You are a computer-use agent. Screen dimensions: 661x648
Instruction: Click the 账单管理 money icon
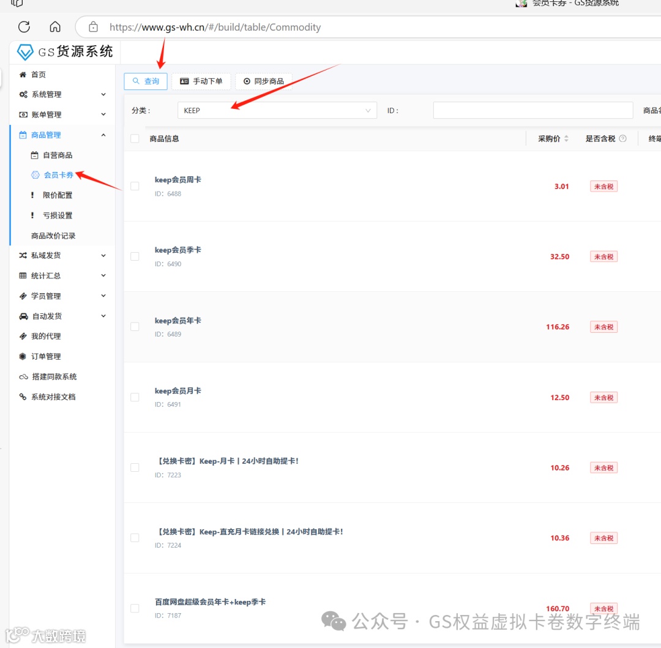[23, 114]
